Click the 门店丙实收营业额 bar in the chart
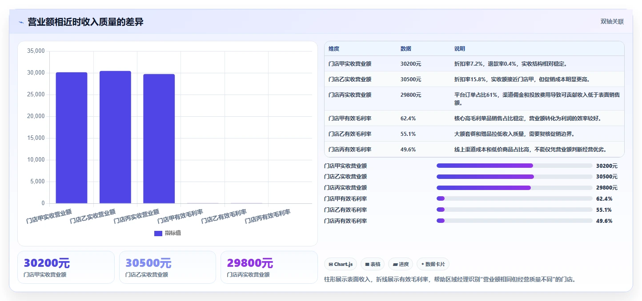The image size is (642, 301). coord(159,139)
